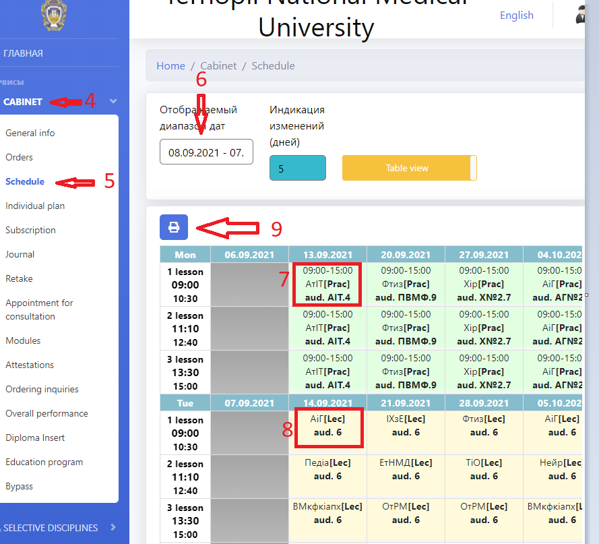The width and height of the screenshot is (599, 544).
Task: Collapse the Cabinet menu chevron
Action: click(x=113, y=102)
